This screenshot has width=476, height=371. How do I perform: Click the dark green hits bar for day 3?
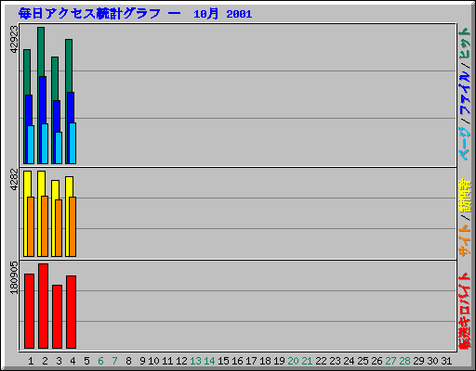pos(55,79)
